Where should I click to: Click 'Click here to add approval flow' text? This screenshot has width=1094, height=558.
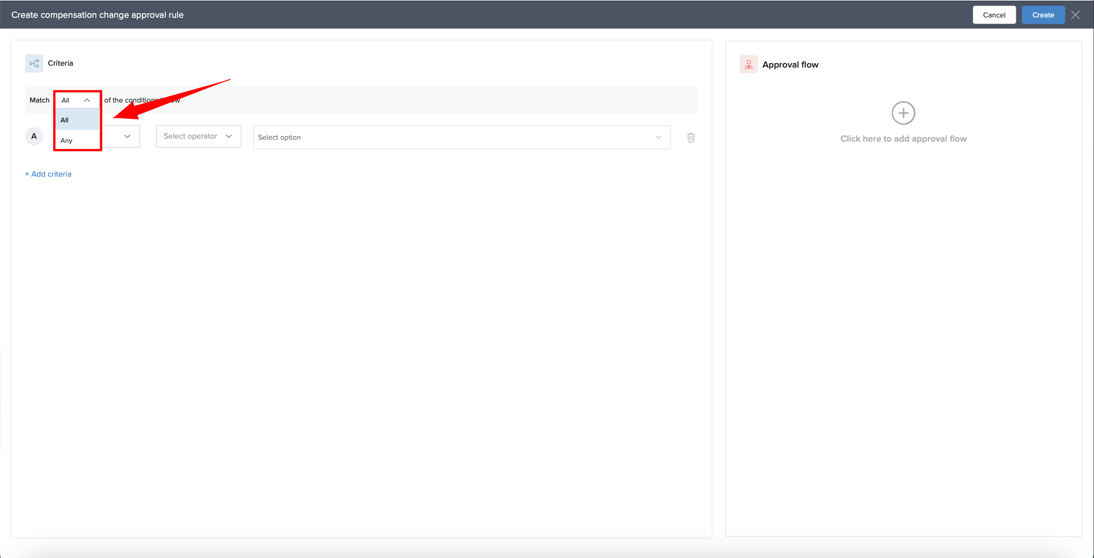(903, 139)
